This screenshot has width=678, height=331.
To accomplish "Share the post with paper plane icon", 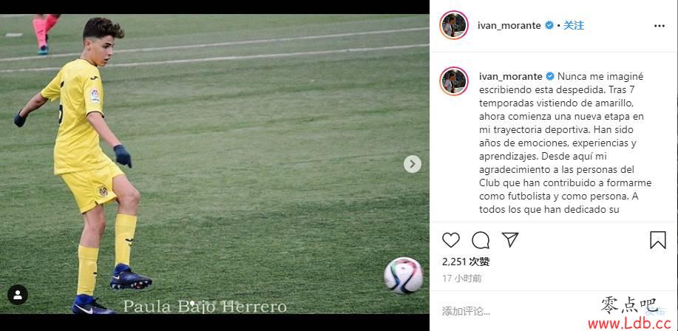I will tap(510, 240).
